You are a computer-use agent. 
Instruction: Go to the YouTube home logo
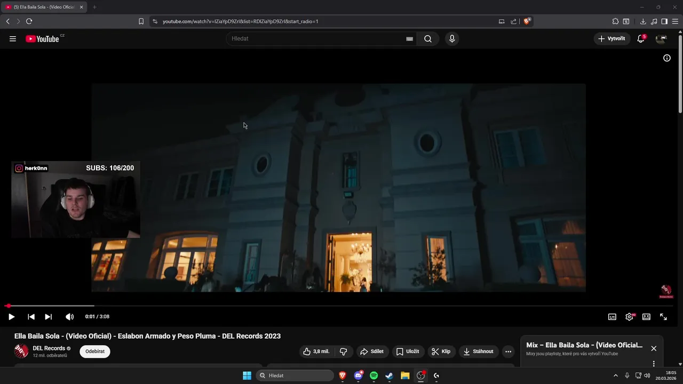(x=42, y=38)
